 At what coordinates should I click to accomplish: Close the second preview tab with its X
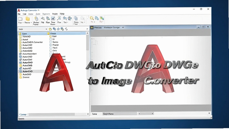[123, 27]
